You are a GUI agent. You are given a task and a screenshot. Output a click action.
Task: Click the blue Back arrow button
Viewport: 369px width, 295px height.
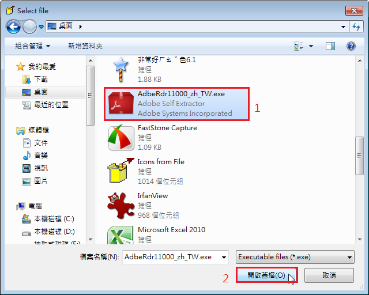click(x=13, y=27)
